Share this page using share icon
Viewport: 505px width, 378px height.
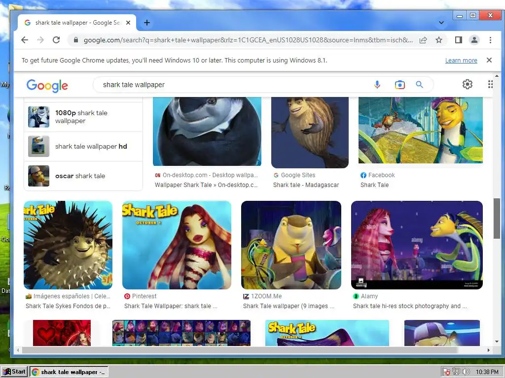423,40
